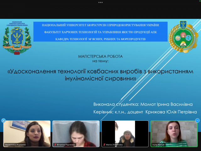The image size is (201, 151).
Task: Click the header line 'НАЦІОНАЛЬНИЙ УНІВЕРСИТЕТ БІОРЕСУРСІВ'
Action: [100, 25]
